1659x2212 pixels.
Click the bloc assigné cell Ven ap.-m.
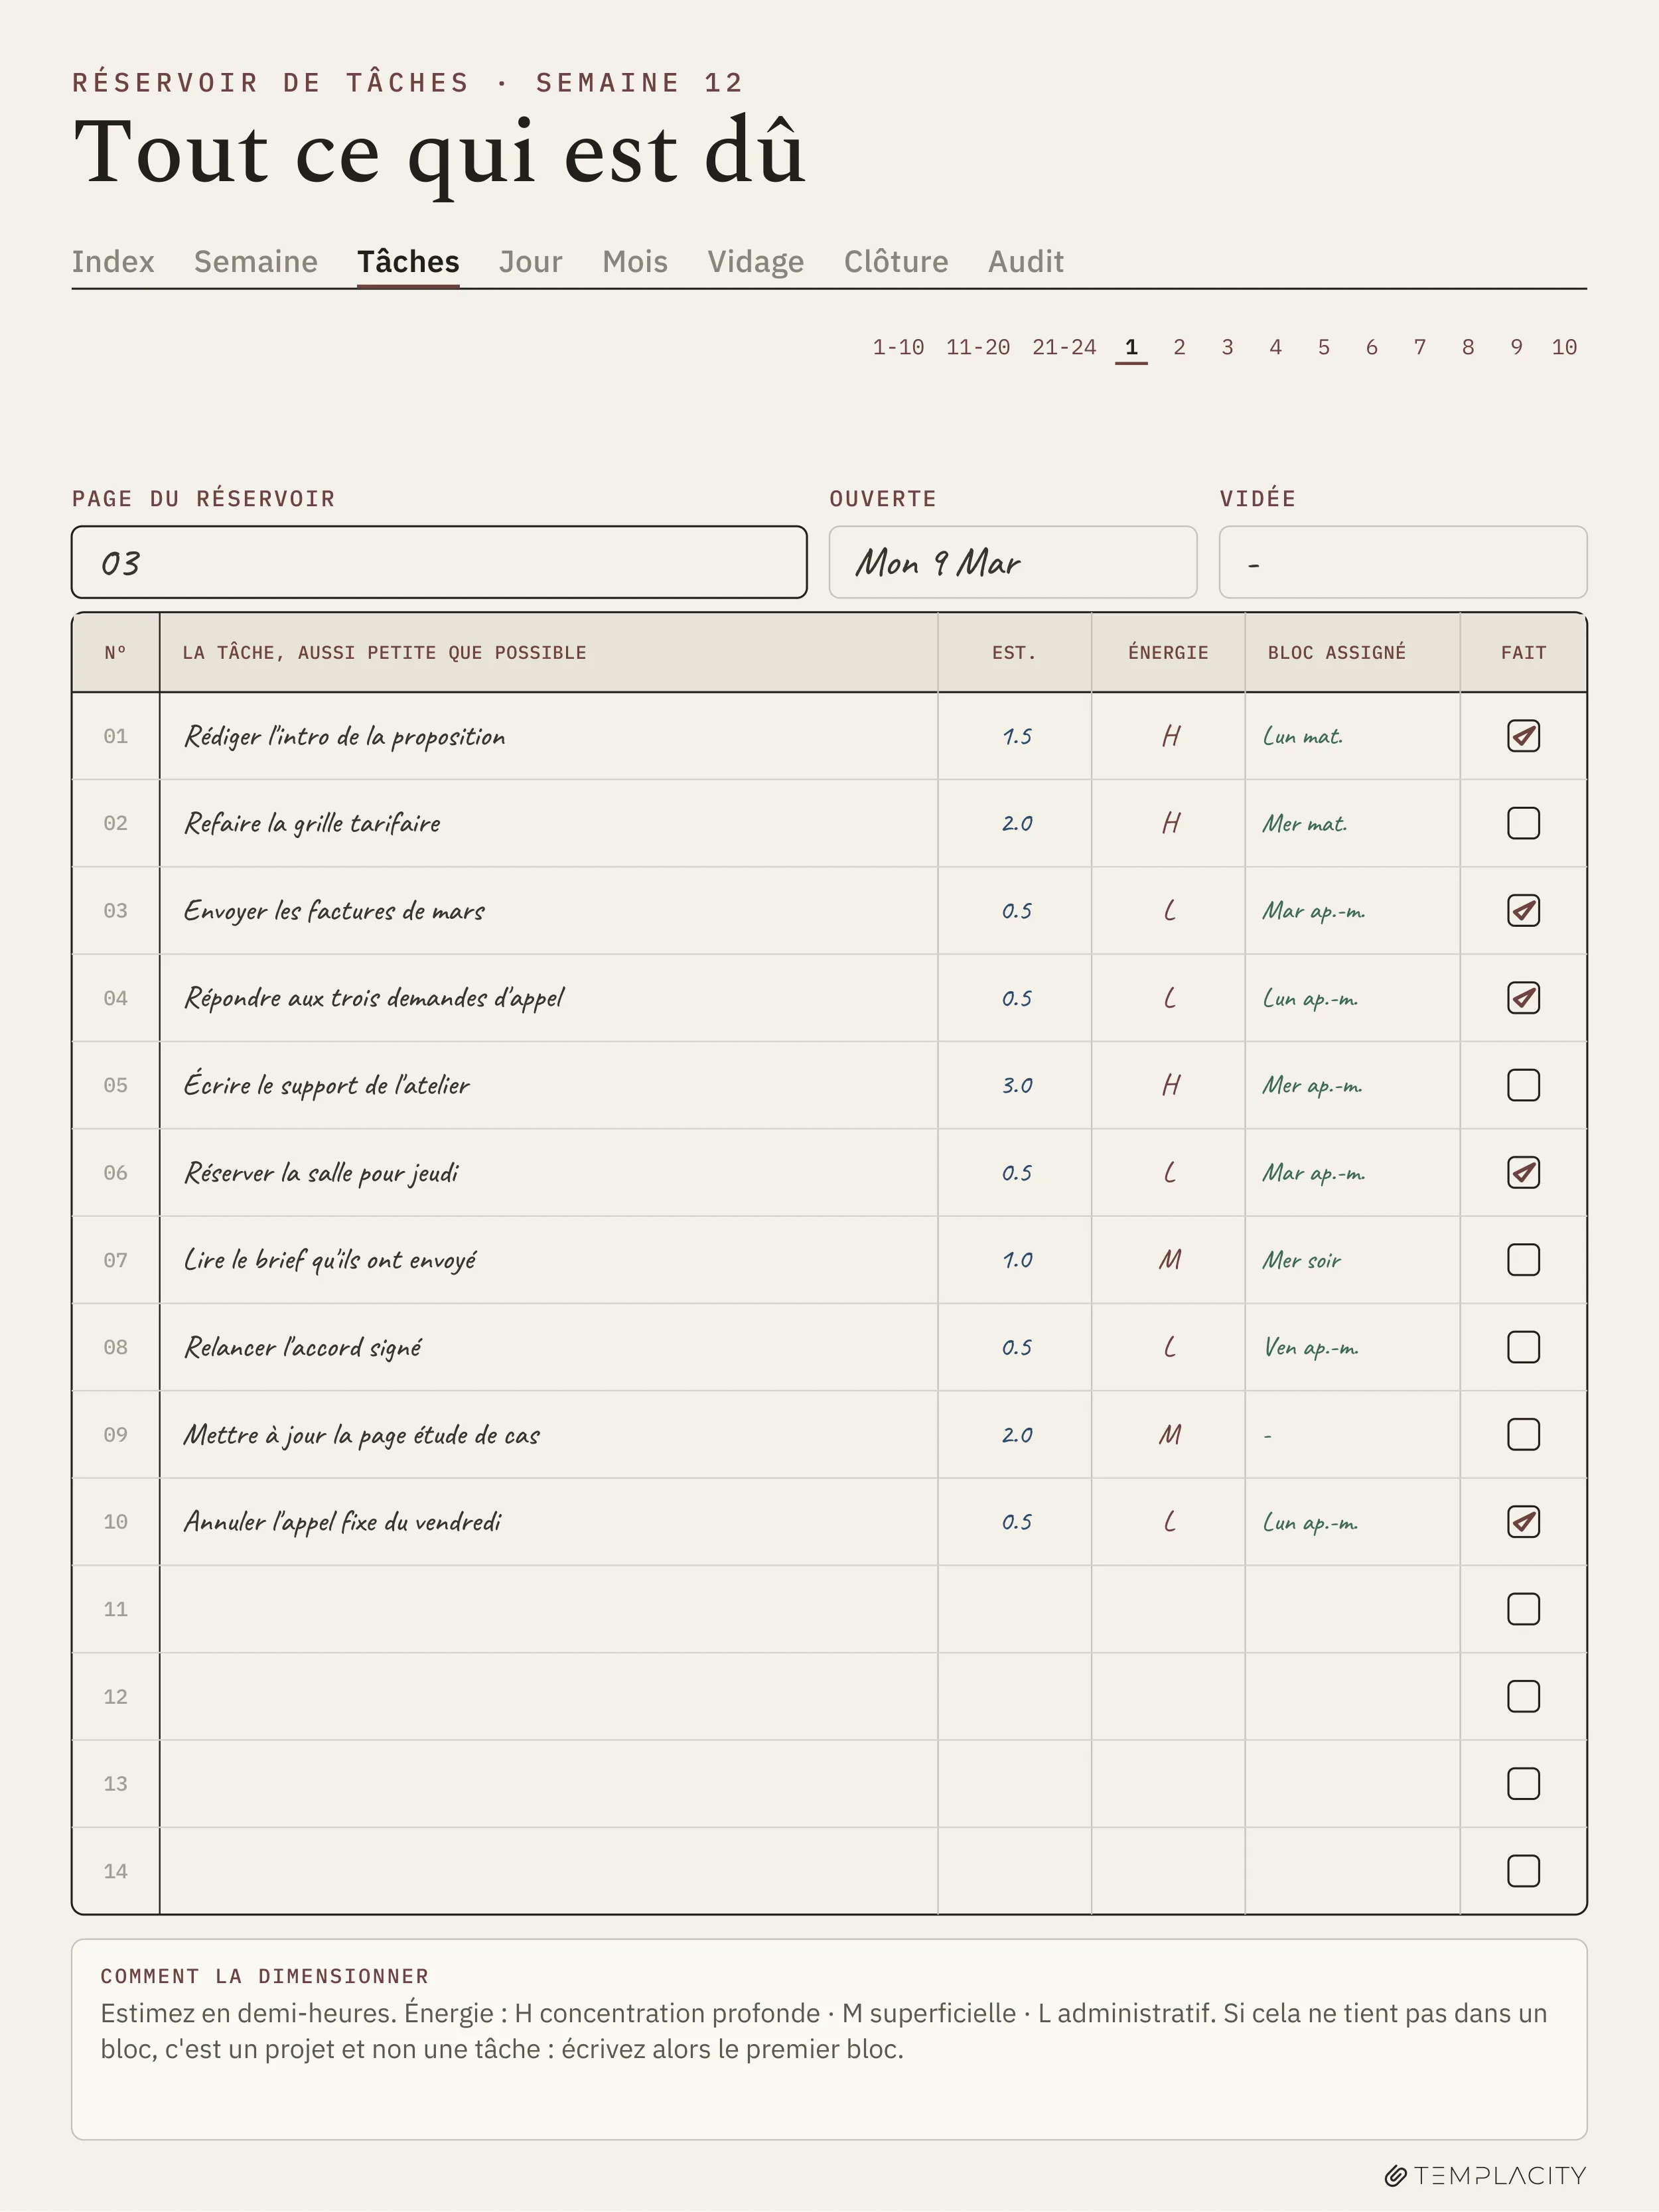point(1311,1347)
